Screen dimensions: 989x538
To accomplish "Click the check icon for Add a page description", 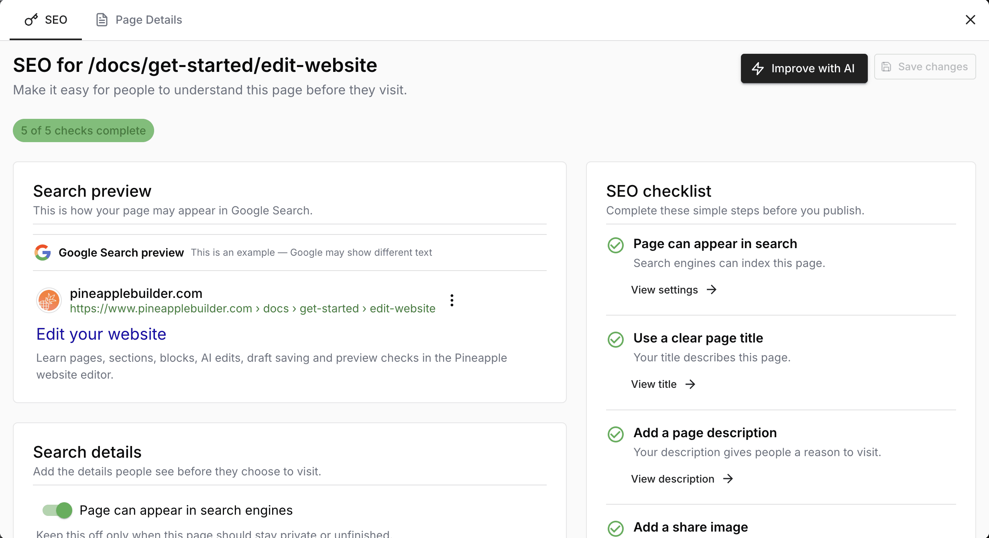I will click(x=615, y=434).
